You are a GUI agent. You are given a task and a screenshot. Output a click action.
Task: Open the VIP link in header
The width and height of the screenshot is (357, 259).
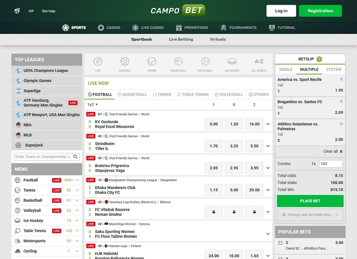coord(31,11)
